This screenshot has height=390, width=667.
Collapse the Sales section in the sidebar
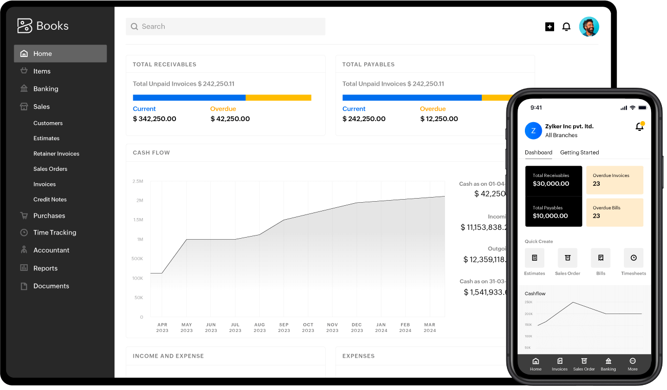[x=41, y=106]
